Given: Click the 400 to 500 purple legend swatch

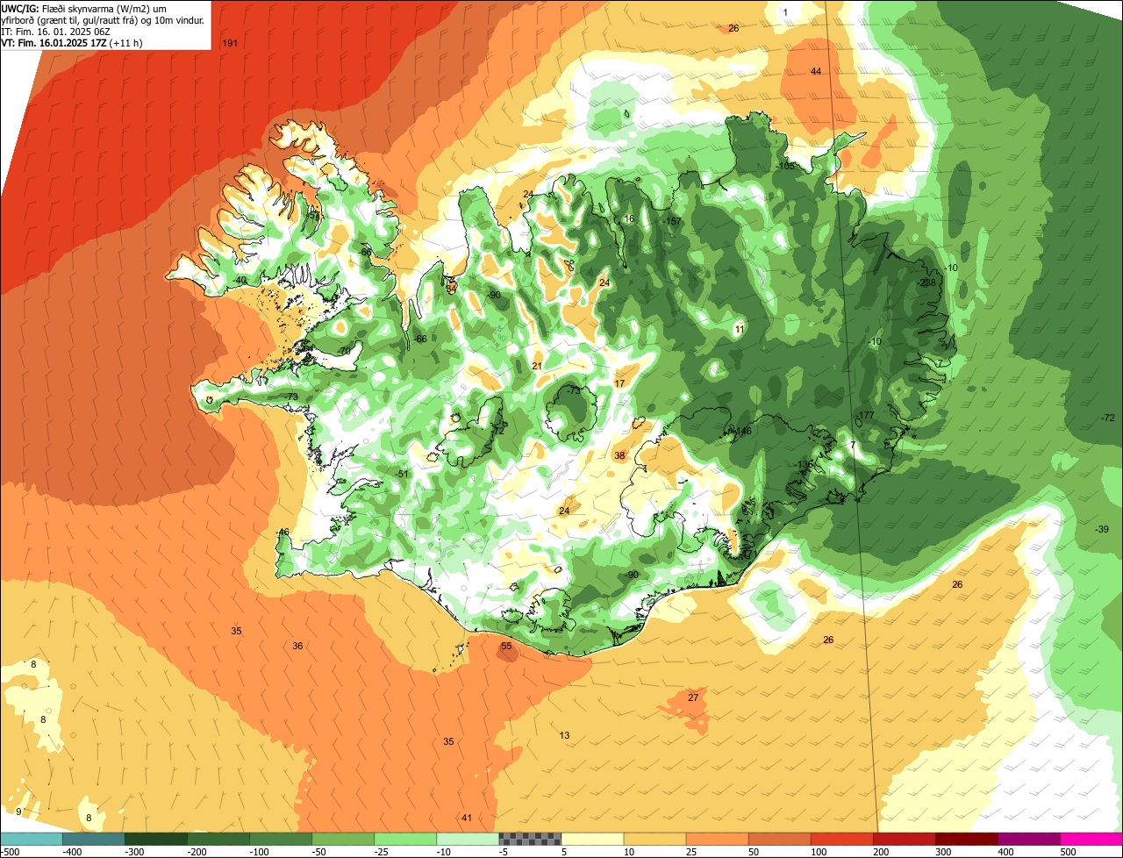Looking at the screenshot, I should 1028,839.
